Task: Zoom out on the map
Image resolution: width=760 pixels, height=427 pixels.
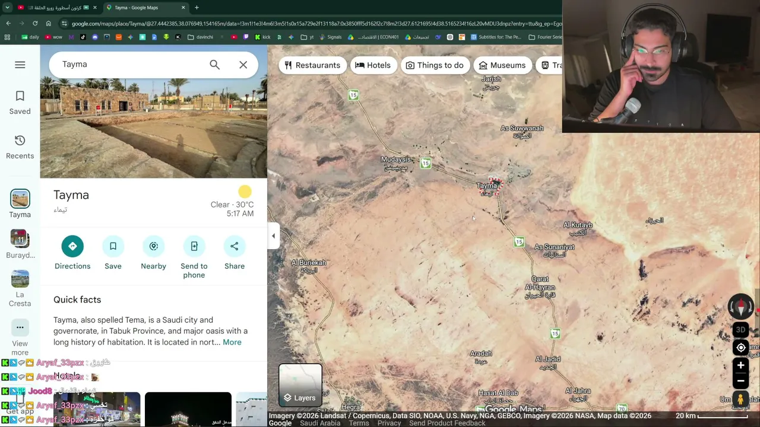Action: coord(740,381)
